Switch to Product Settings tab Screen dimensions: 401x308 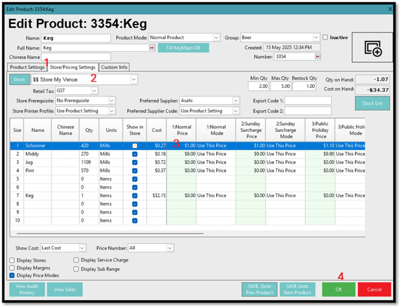point(27,67)
